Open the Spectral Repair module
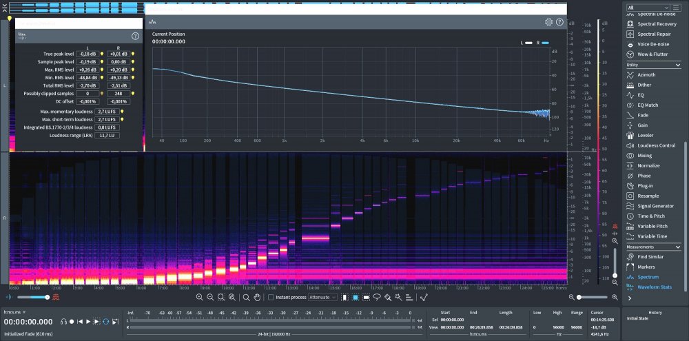 tap(652, 34)
